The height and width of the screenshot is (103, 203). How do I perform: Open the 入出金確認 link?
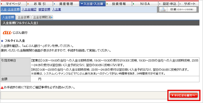click(x=29, y=9)
